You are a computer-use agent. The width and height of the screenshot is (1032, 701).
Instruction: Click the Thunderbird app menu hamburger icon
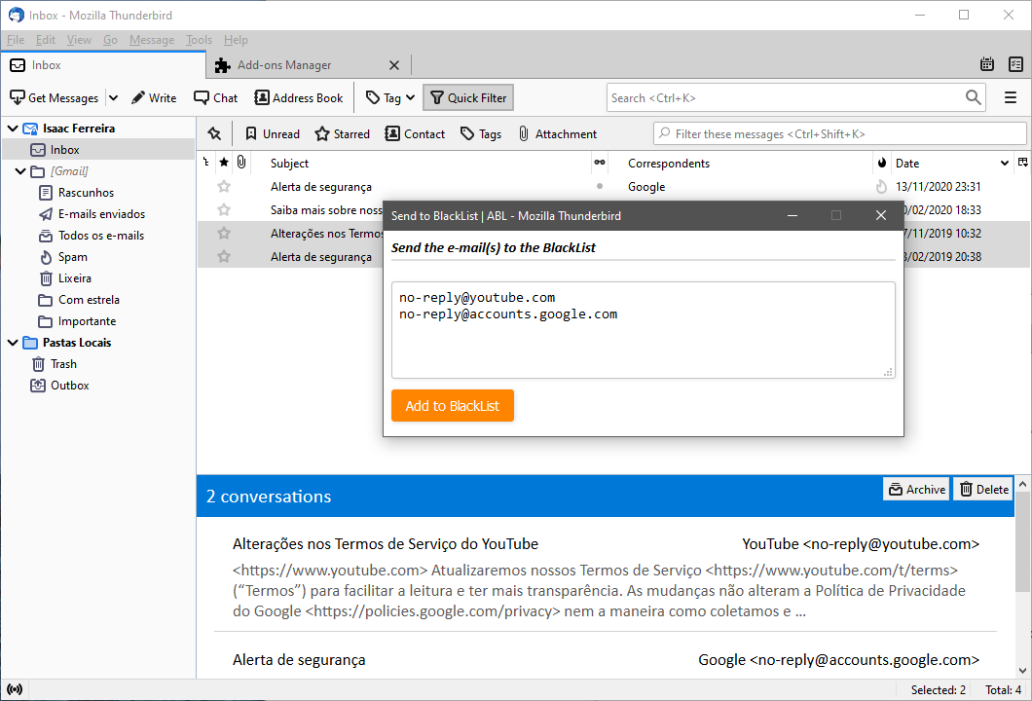click(x=1011, y=98)
